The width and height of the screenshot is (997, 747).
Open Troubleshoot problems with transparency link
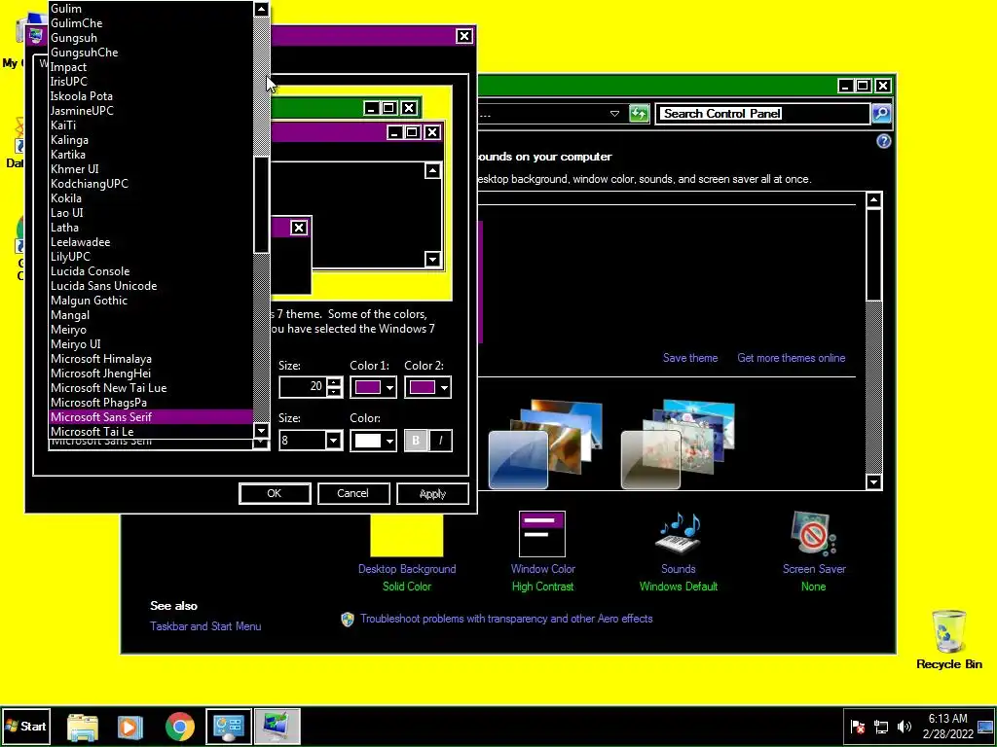[x=506, y=619]
